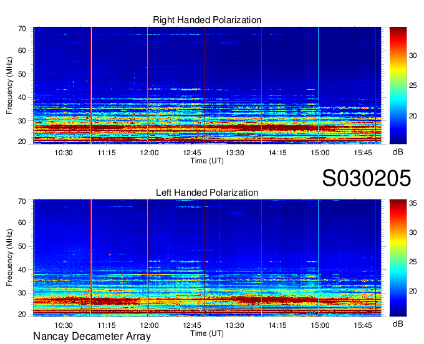
Task: Click the 12:00 tick on the left-handed plot
Action: (x=149, y=325)
